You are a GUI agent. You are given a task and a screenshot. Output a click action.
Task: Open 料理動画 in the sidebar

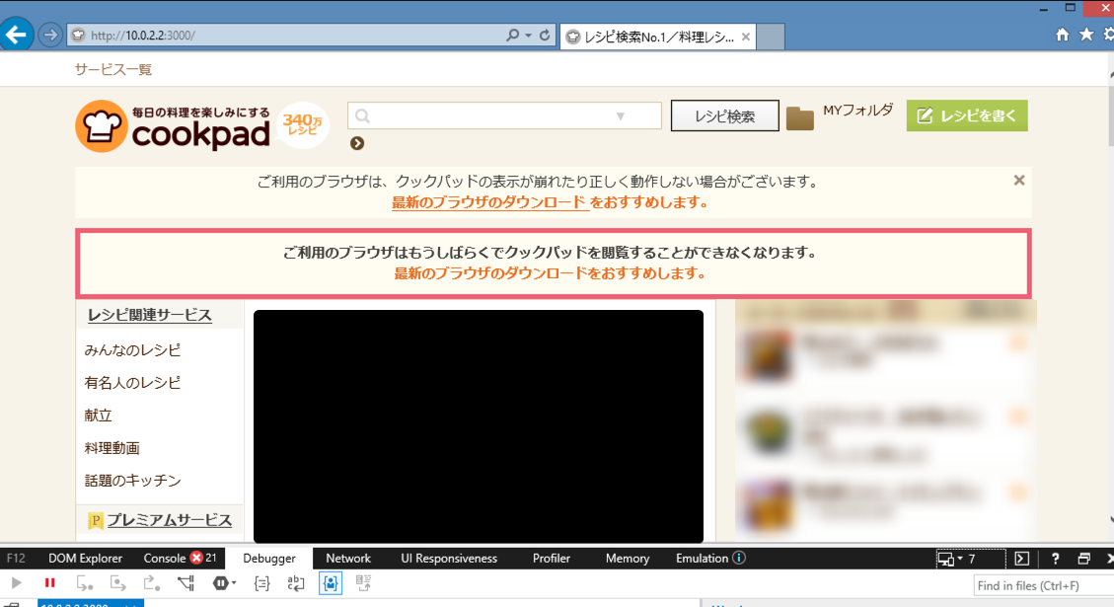112,448
